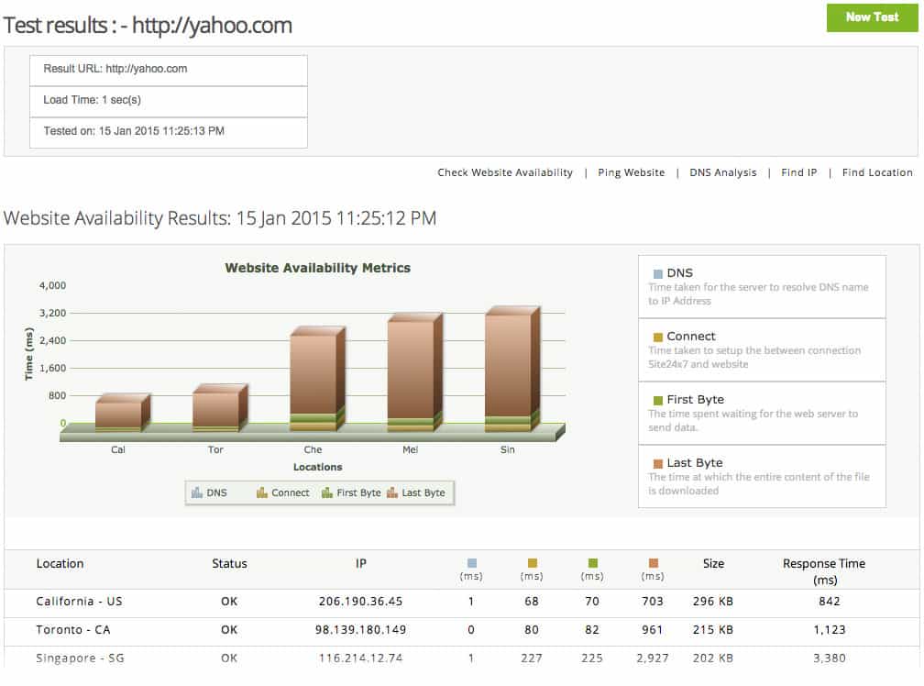Click the orange Last Byte square in description panel
The image size is (924, 686).
657,463
